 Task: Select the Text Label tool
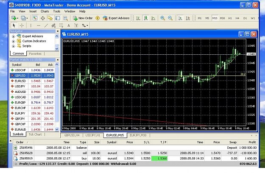click(x=76, y=25)
